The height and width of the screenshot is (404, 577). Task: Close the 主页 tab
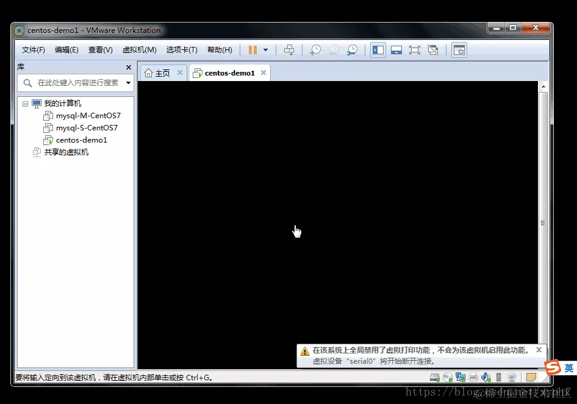point(180,73)
